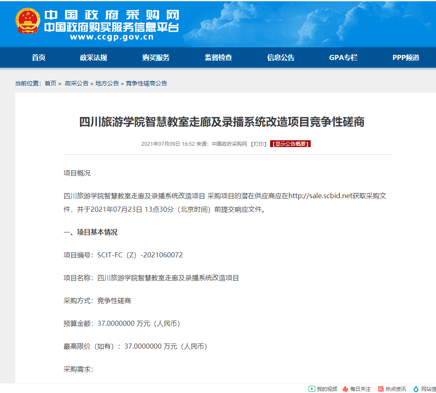
Task: Click the 最高限价（如有） line
Action: (x=136, y=346)
